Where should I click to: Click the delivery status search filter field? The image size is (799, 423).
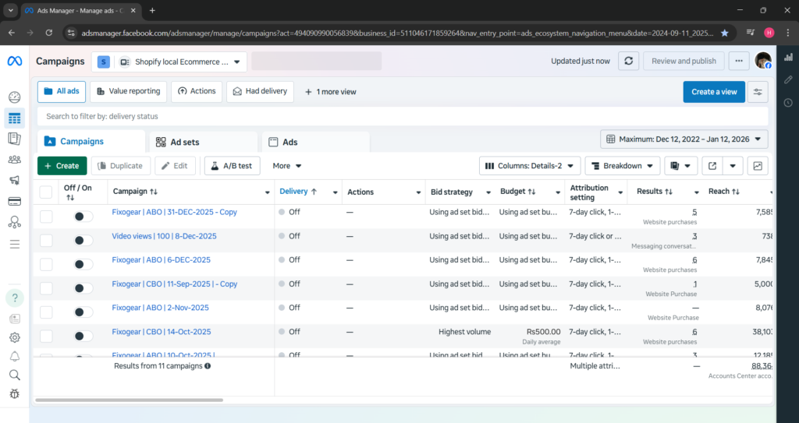[x=402, y=117]
